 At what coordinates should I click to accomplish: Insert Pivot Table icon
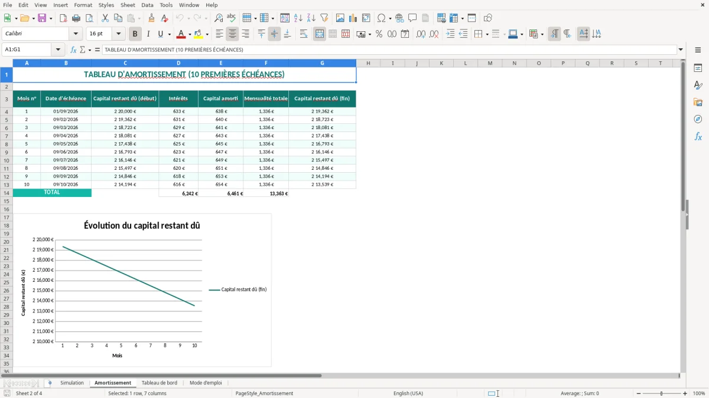(366, 18)
